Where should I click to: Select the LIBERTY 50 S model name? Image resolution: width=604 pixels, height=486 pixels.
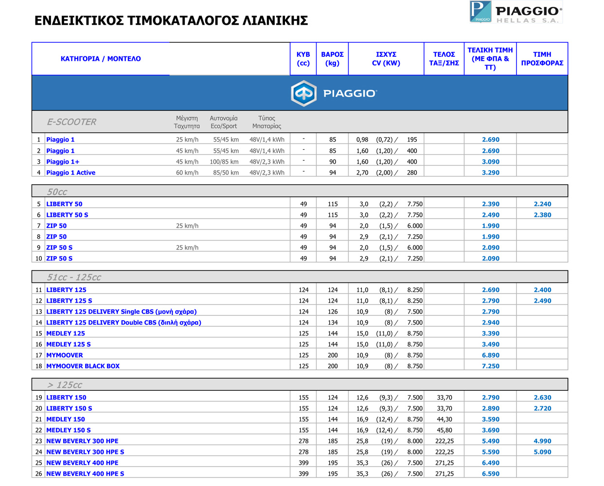click(67, 215)
